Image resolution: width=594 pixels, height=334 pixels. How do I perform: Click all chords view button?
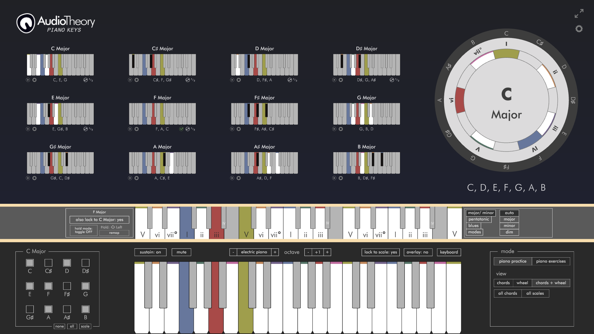tap(507, 293)
